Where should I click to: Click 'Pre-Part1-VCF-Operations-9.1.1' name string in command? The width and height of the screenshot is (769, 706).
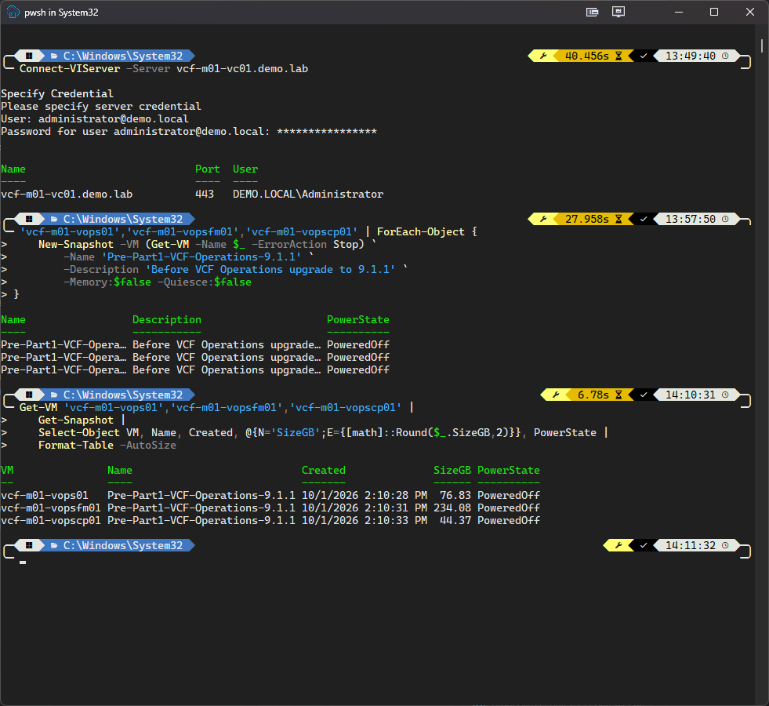point(201,257)
